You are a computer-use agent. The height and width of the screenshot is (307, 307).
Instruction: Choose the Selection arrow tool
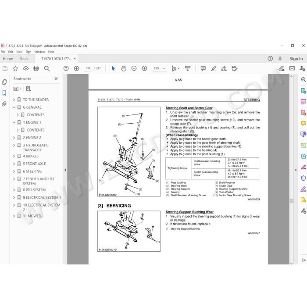click(113, 68)
